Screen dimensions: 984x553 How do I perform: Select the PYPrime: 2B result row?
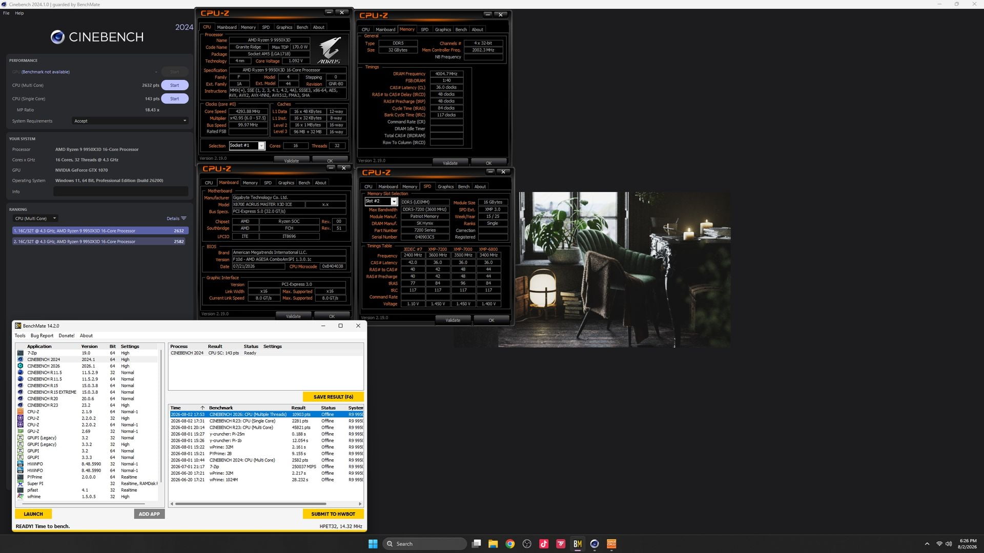coord(266,454)
